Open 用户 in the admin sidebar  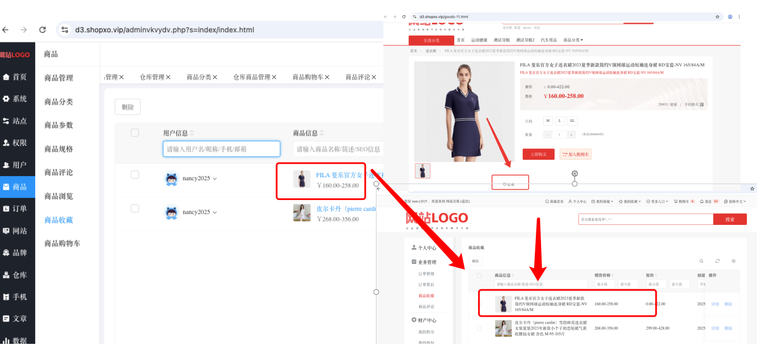tap(15, 165)
